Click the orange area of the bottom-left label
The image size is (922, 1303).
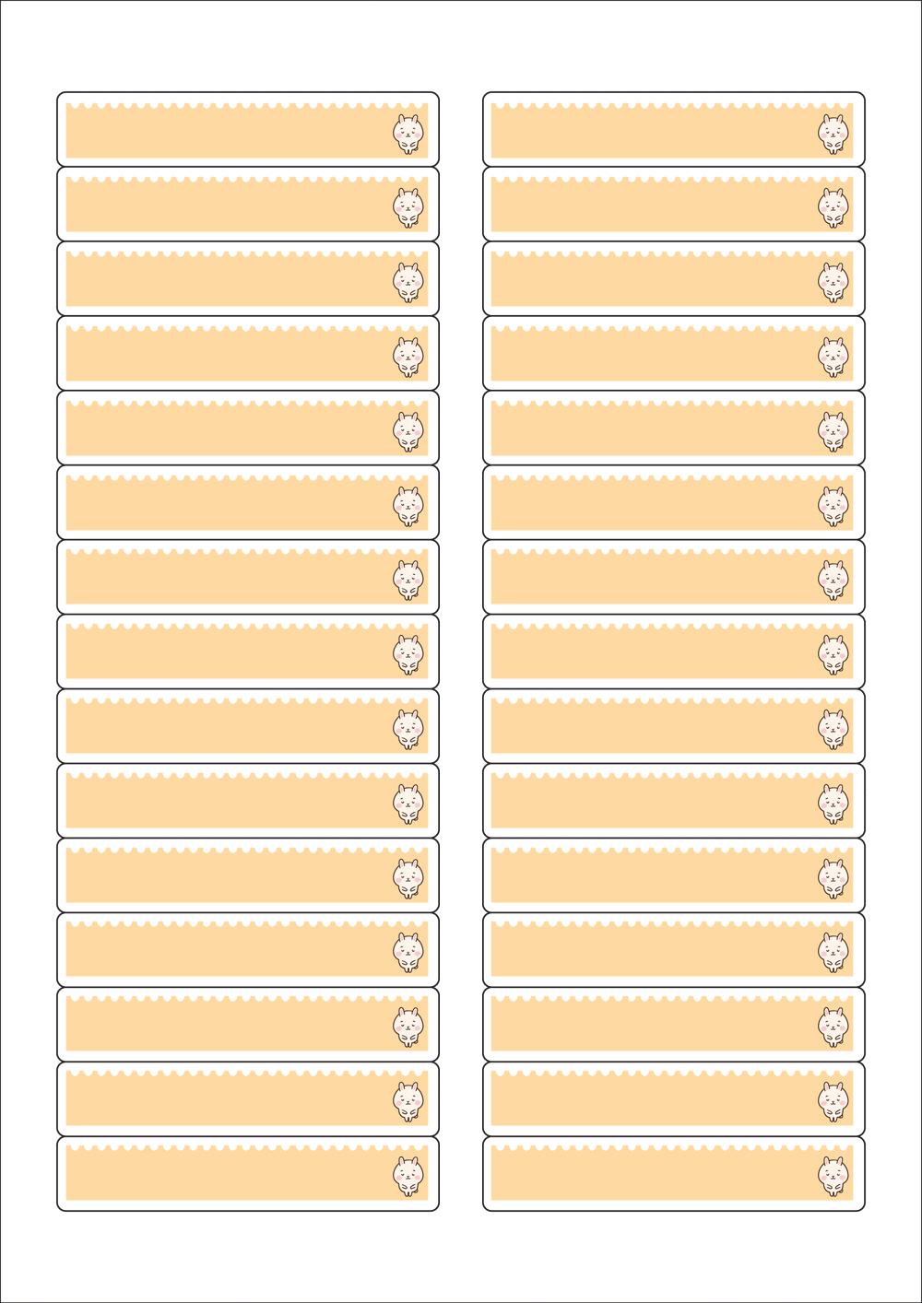pyautogui.click(x=221, y=1178)
